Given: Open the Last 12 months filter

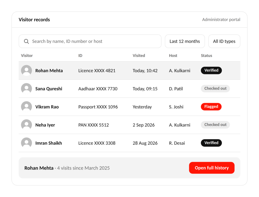Looking at the screenshot, I should pos(185,41).
